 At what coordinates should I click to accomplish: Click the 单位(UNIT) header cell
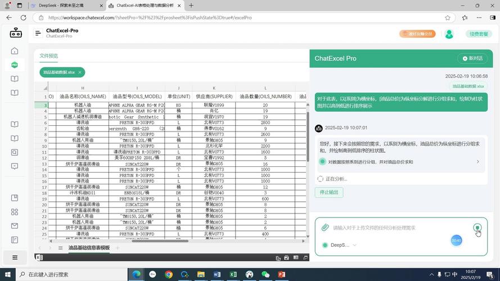tap(179, 96)
